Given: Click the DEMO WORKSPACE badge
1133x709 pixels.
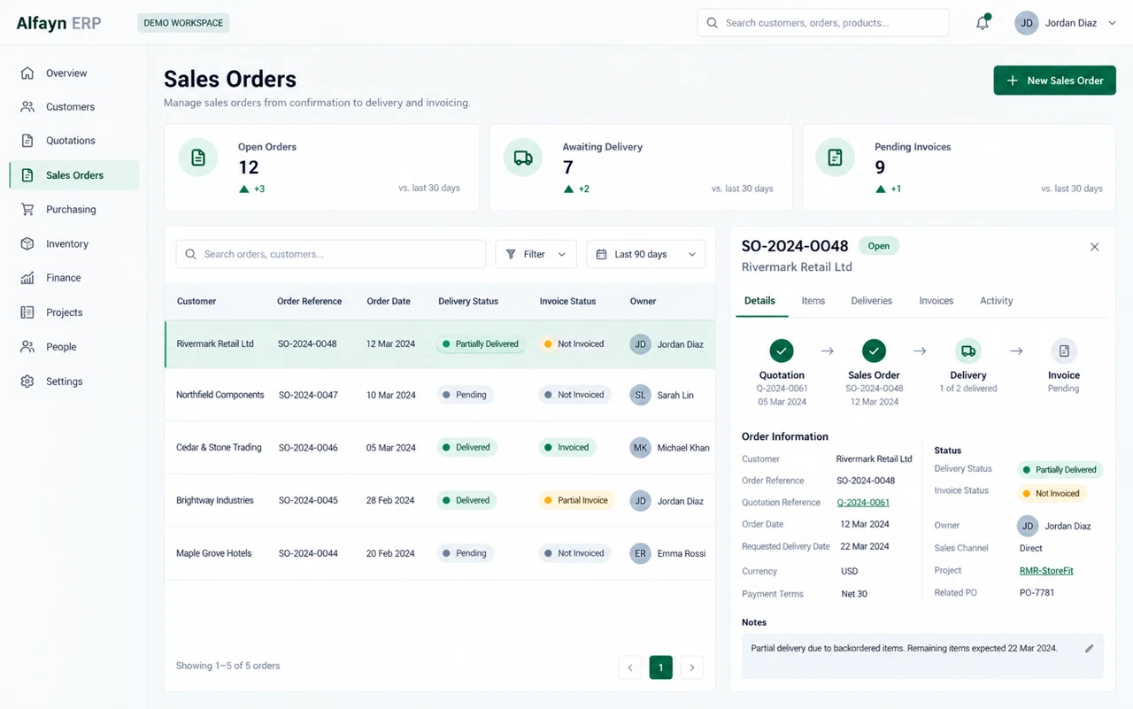Looking at the screenshot, I should 183,23.
